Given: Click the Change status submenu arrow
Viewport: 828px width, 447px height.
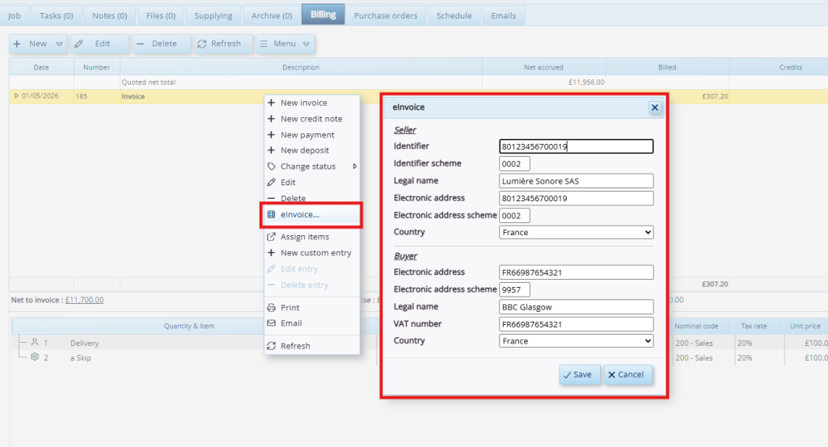Looking at the screenshot, I should (x=355, y=167).
